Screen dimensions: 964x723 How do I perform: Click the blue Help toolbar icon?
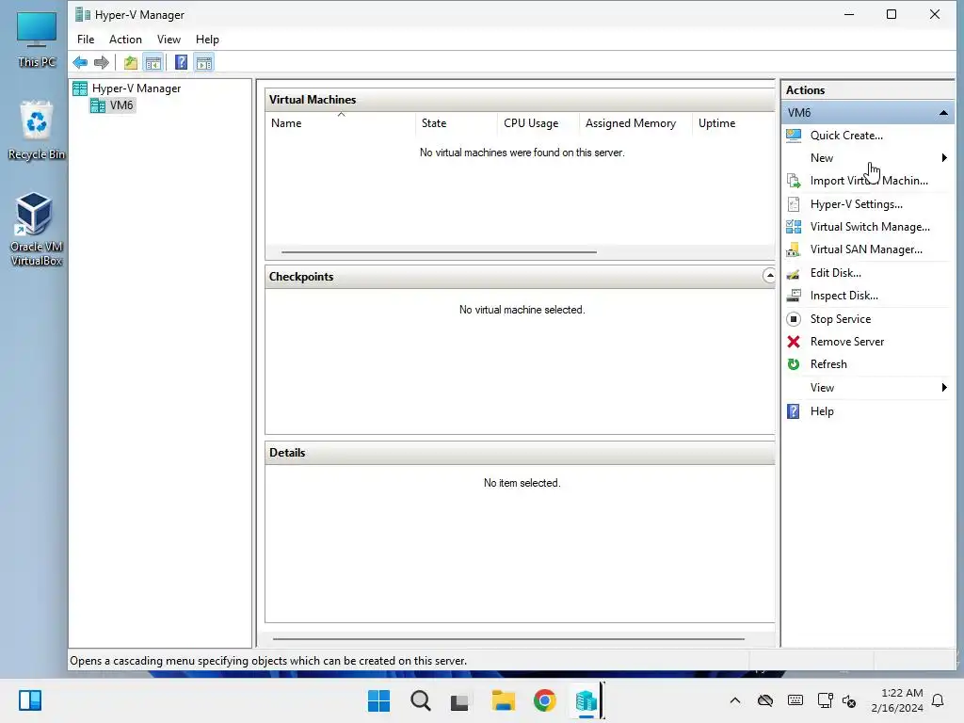[181, 63]
